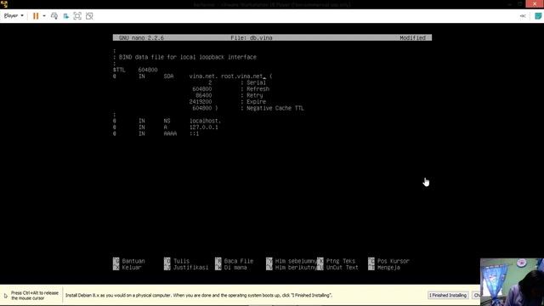This screenshot has height=306, width=544.
Task: Click the I Finished Installing button
Action: click(x=448, y=295)
